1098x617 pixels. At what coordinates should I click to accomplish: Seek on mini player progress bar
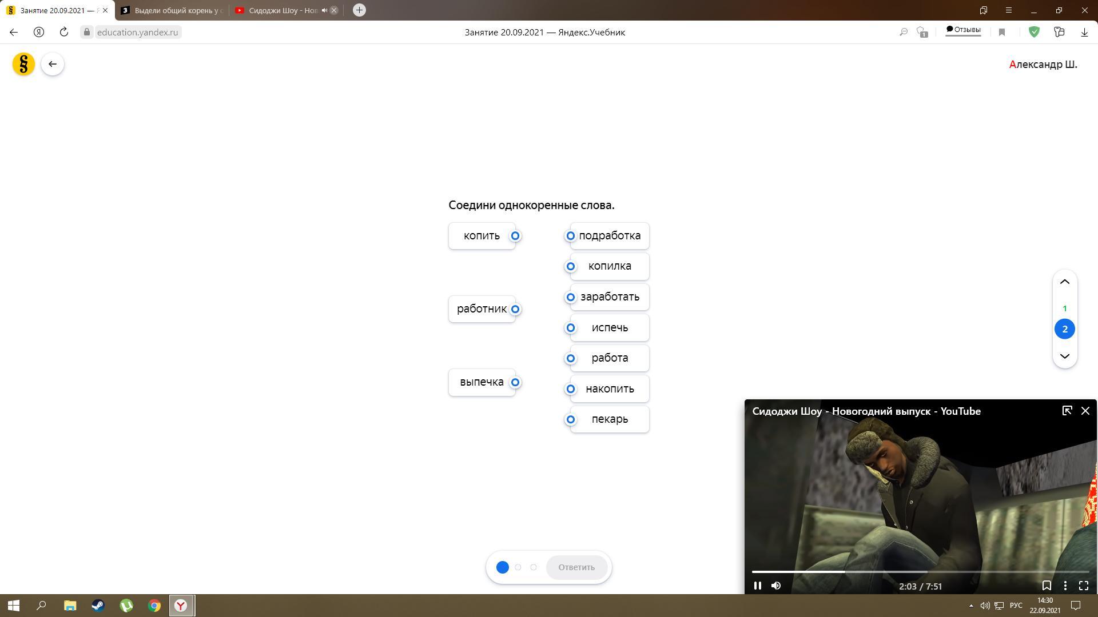tap(920, 571)
